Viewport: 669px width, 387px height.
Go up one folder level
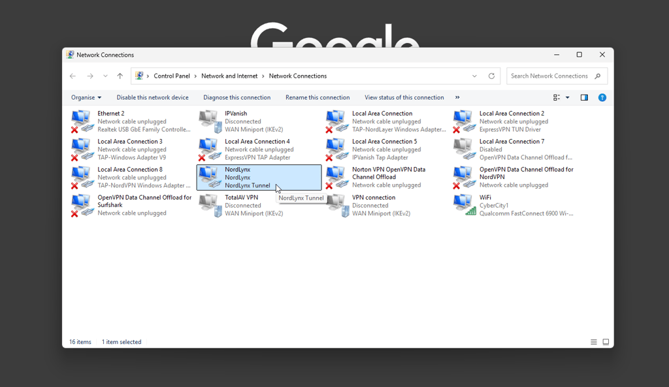[120, 76]
